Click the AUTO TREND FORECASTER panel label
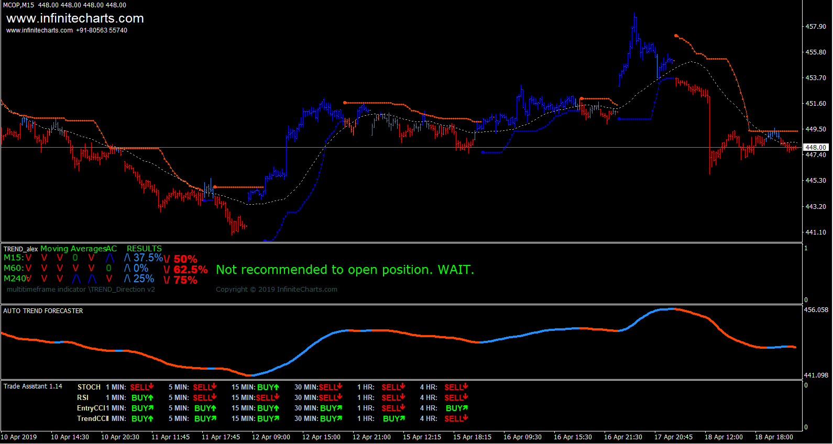 [43, 311]
